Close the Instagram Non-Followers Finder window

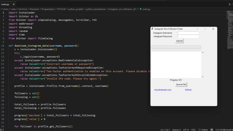coord(213,29)
